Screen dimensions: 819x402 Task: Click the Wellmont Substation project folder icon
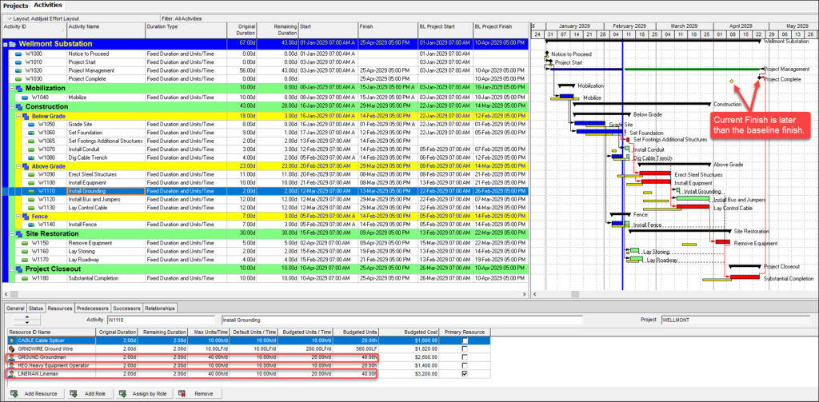[13, 44]
